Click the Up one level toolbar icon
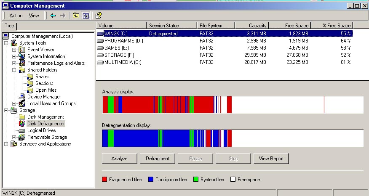 pos(76,16)
